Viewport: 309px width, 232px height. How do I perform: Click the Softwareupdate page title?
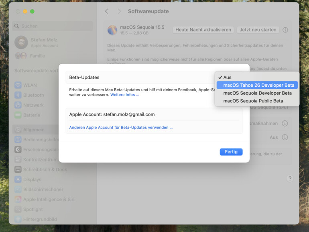coord(148,11)
